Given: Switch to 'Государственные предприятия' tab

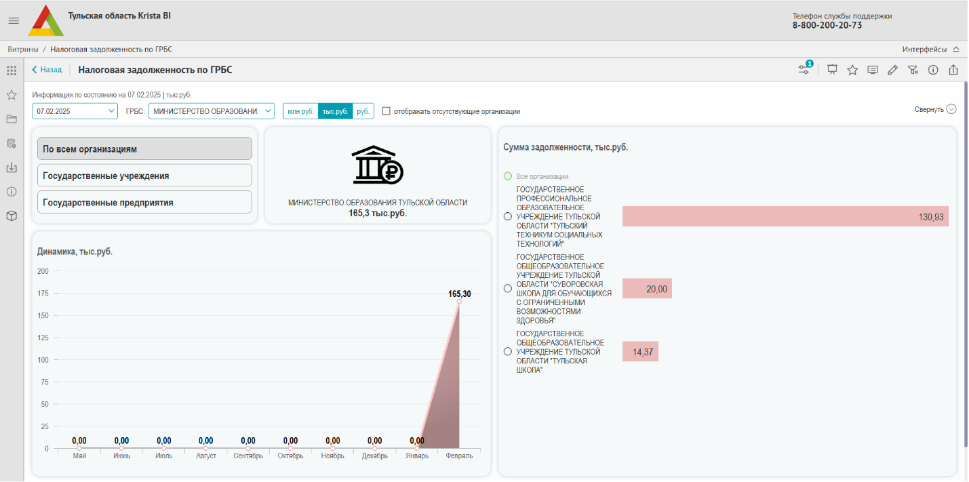Looking at the screenshot, I should (144, 202).
